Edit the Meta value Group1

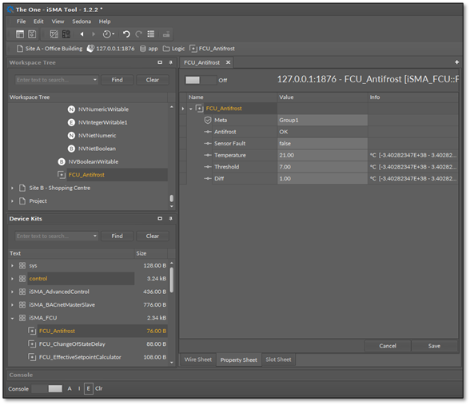(x=322, y=121)
